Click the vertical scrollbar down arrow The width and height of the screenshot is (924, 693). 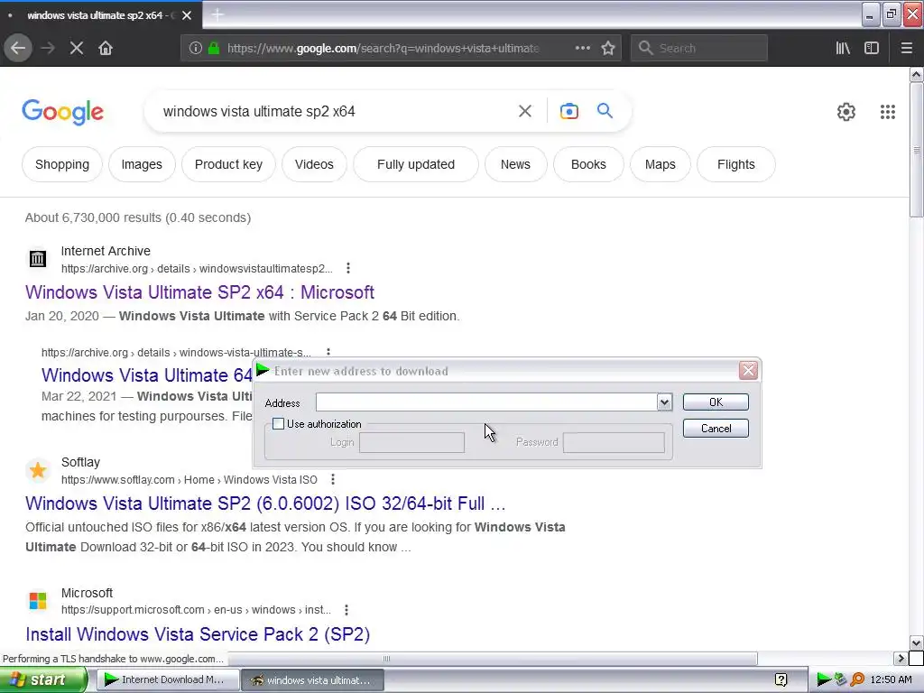click(x=916, y=642)
